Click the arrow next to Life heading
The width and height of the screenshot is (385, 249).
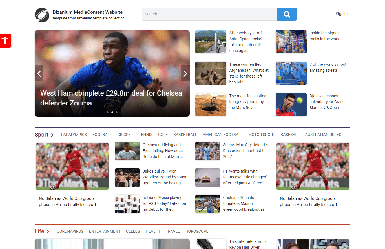[48, 232]
